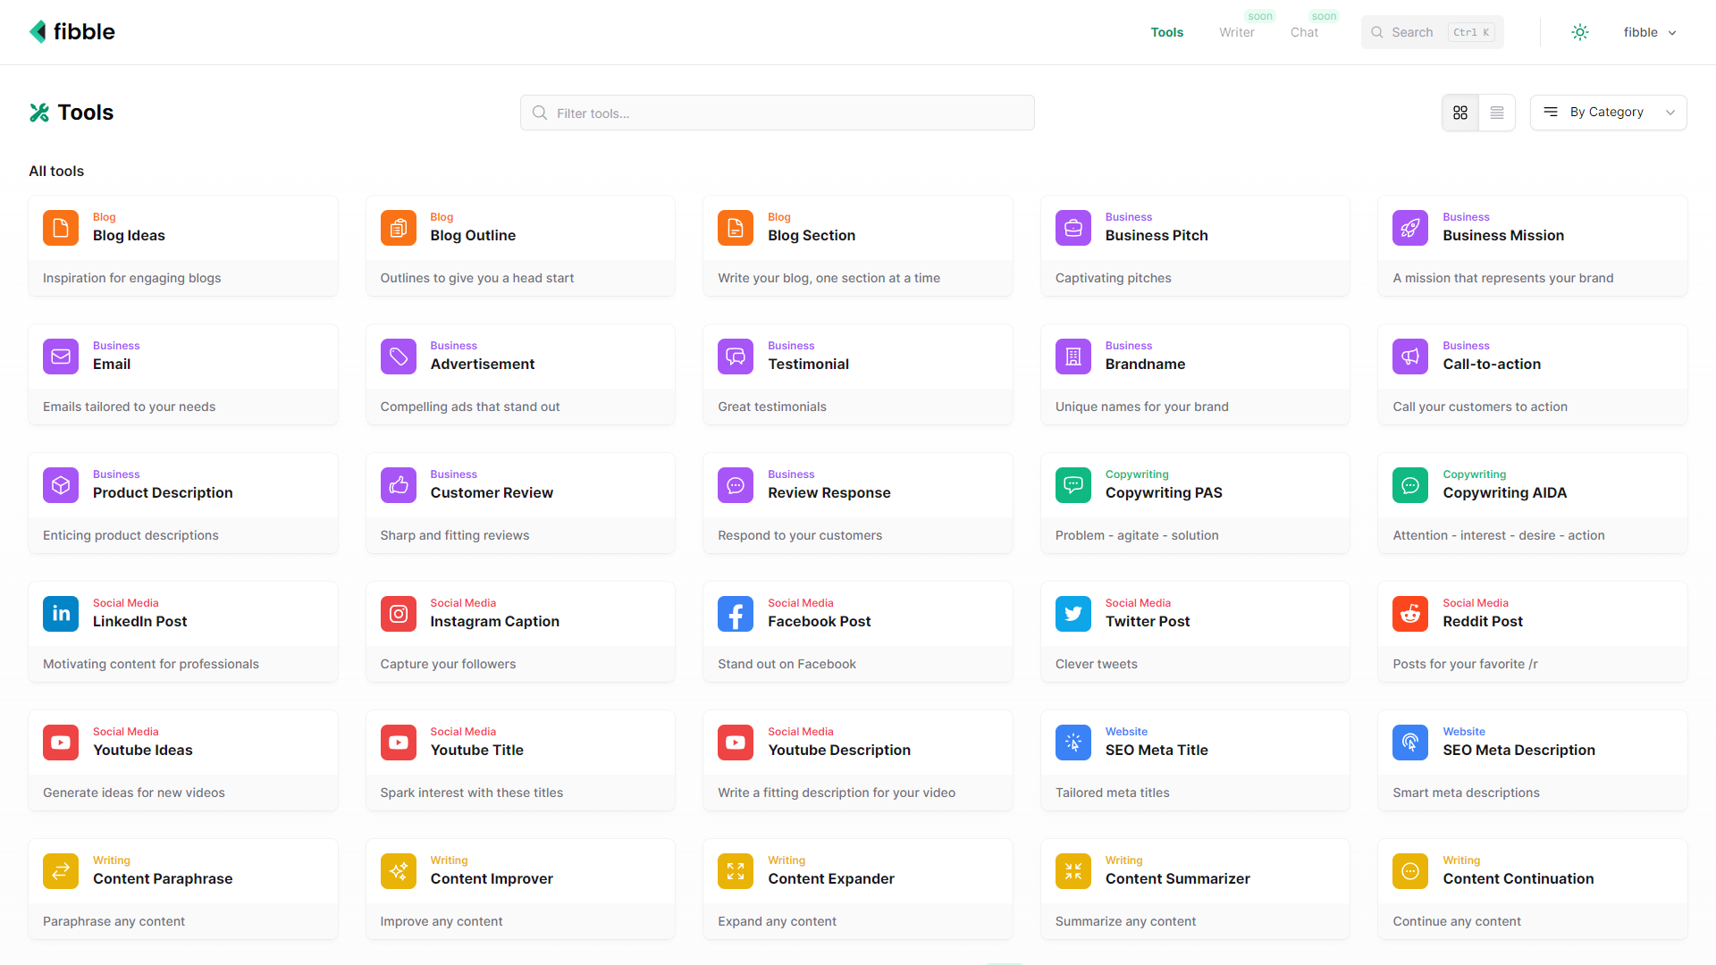Click the Content Summarizer collapse icon
The width and height of the screenshot is (1716, 965).
tap(1073, 871)
